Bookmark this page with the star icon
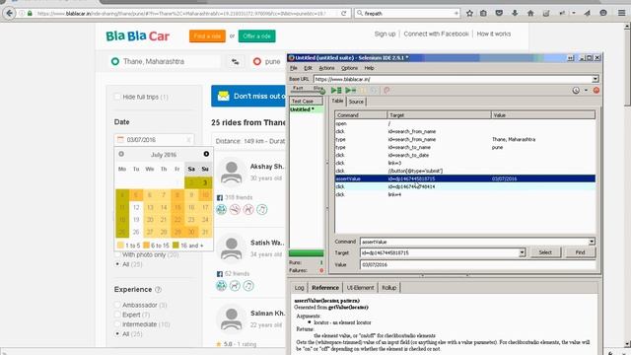The height and width of the screenshot is (355, 631). click(x=469, y=13)
